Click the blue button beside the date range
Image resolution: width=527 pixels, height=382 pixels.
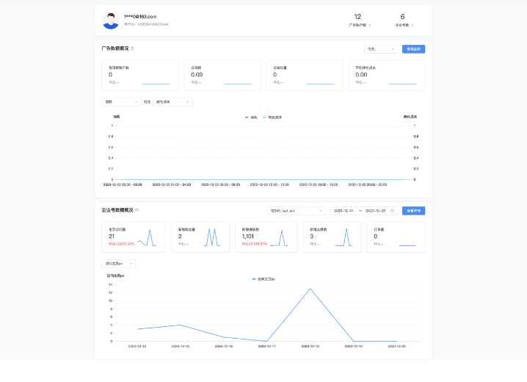pyautogui.click(x=413, y=211)
